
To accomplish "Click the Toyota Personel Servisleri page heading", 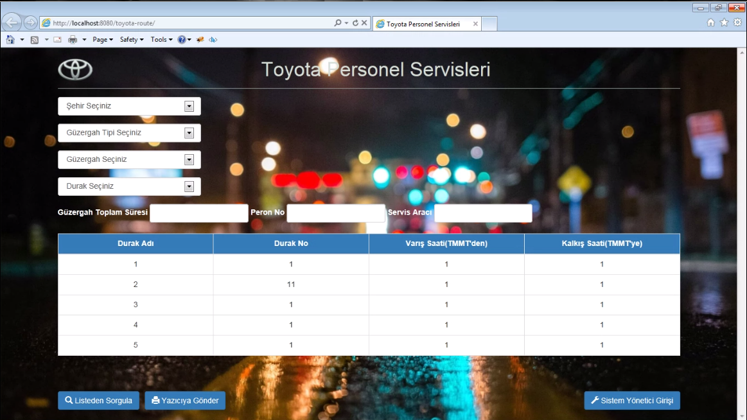I will tap(376, 69).
